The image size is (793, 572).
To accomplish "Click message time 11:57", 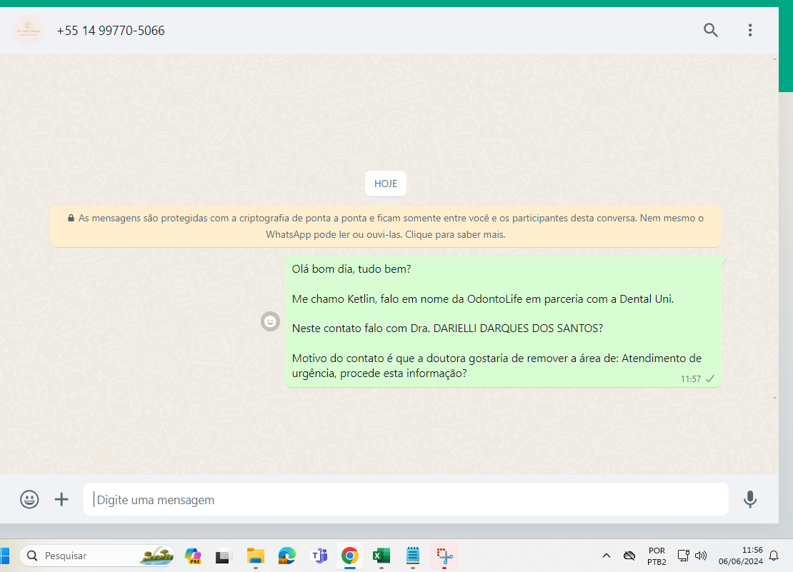I will (690, 379).
